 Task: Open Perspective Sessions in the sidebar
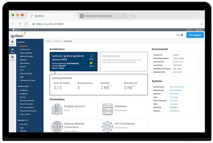click(28, 111)
